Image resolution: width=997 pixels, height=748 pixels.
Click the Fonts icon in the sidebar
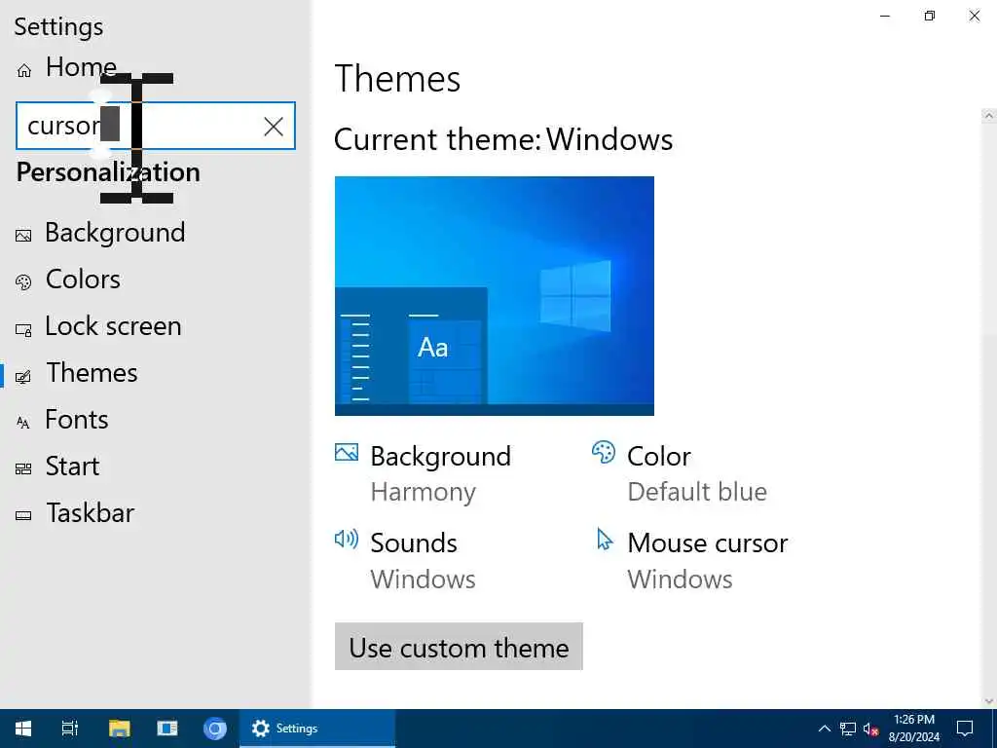click(x=23, y=423)
